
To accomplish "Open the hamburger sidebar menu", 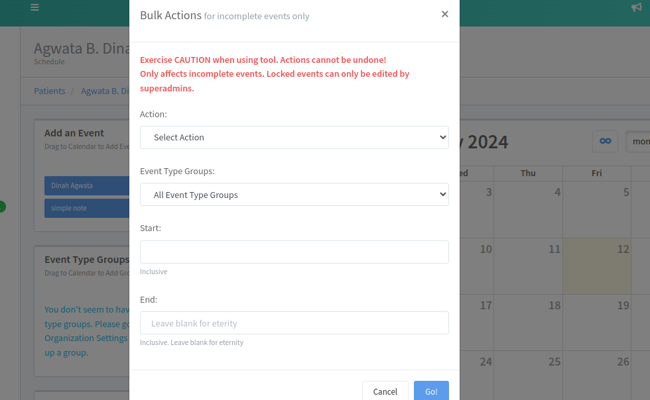I will [x=34, y=8].
